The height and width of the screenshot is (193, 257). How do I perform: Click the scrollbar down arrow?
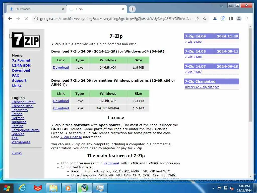click(x=250, y=176)
